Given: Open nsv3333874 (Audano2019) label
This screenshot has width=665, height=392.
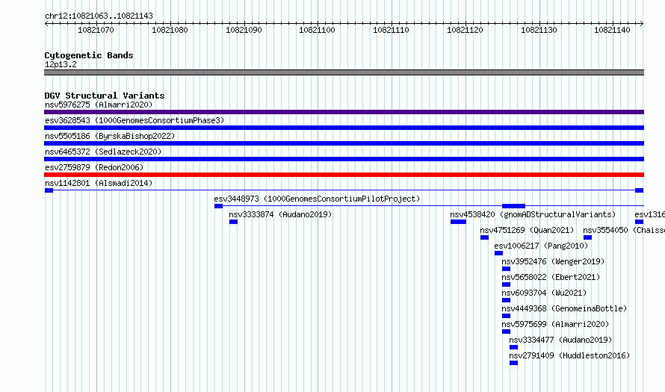Looking at the screenshot, I should click(280, 214).
